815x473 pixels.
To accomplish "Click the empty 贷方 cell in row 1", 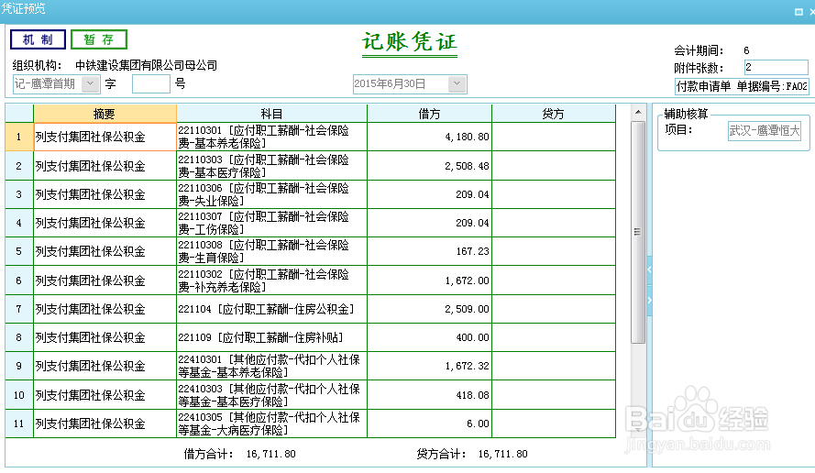I will pyautogui.click(x=554, y=137).
